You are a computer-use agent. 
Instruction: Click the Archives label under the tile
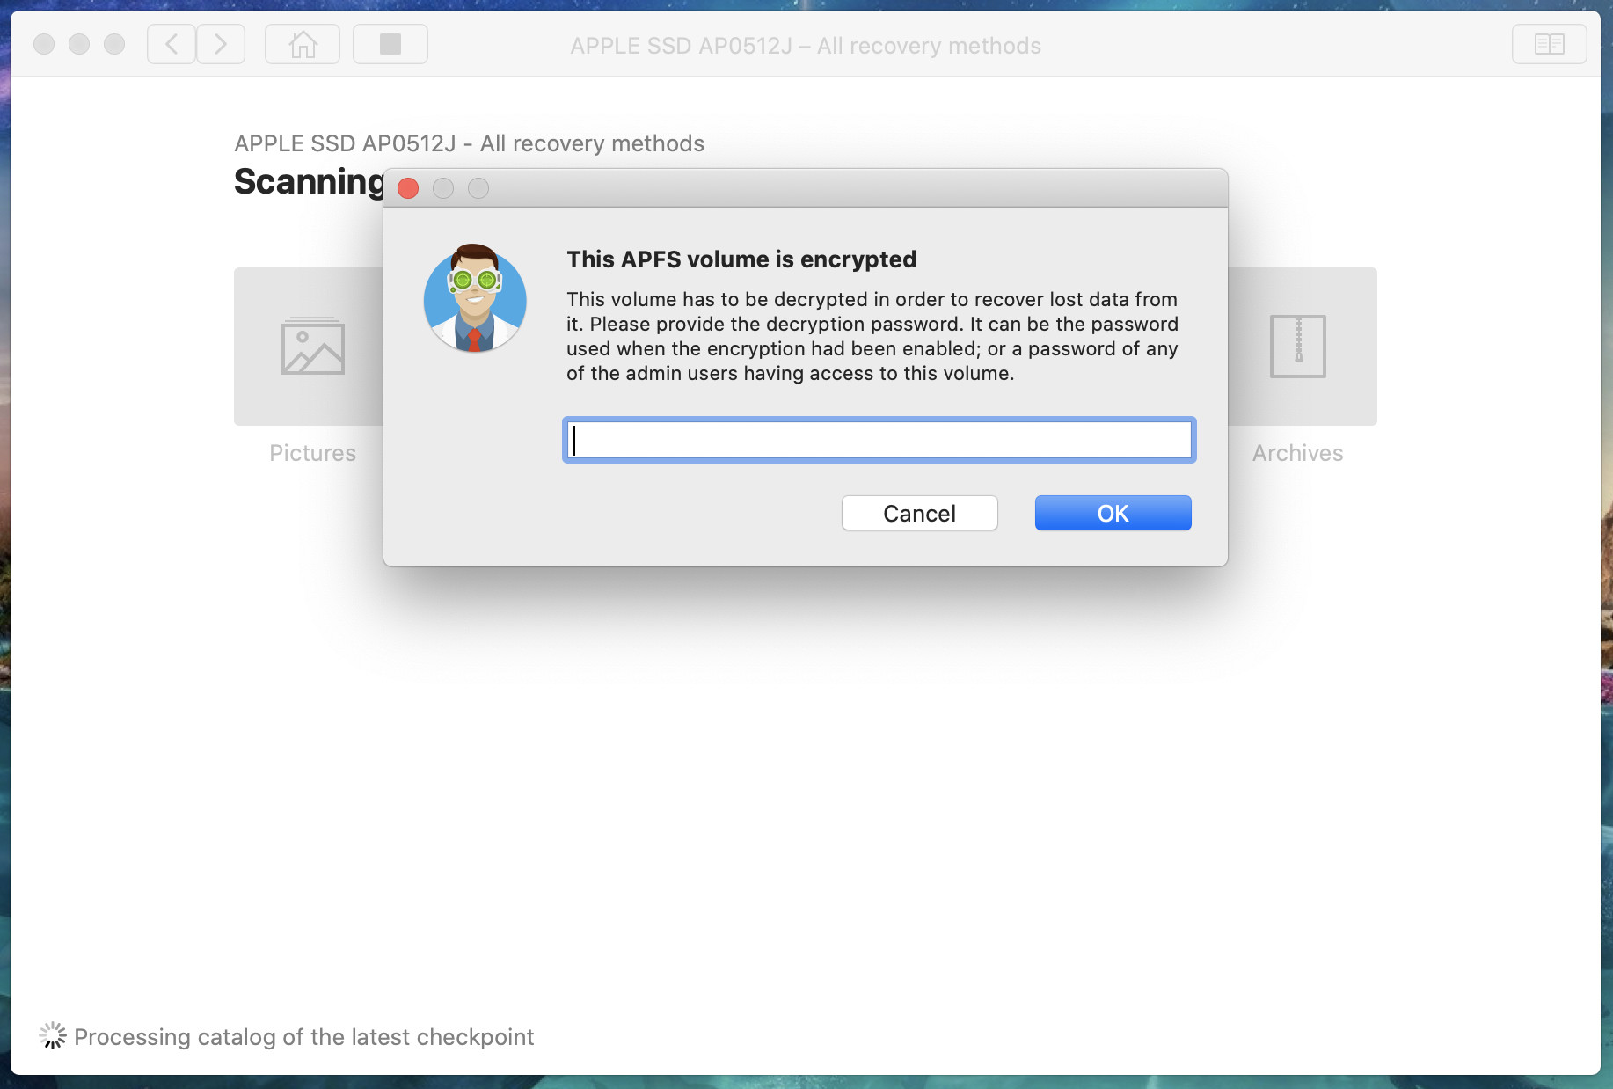coord(1298,453)
